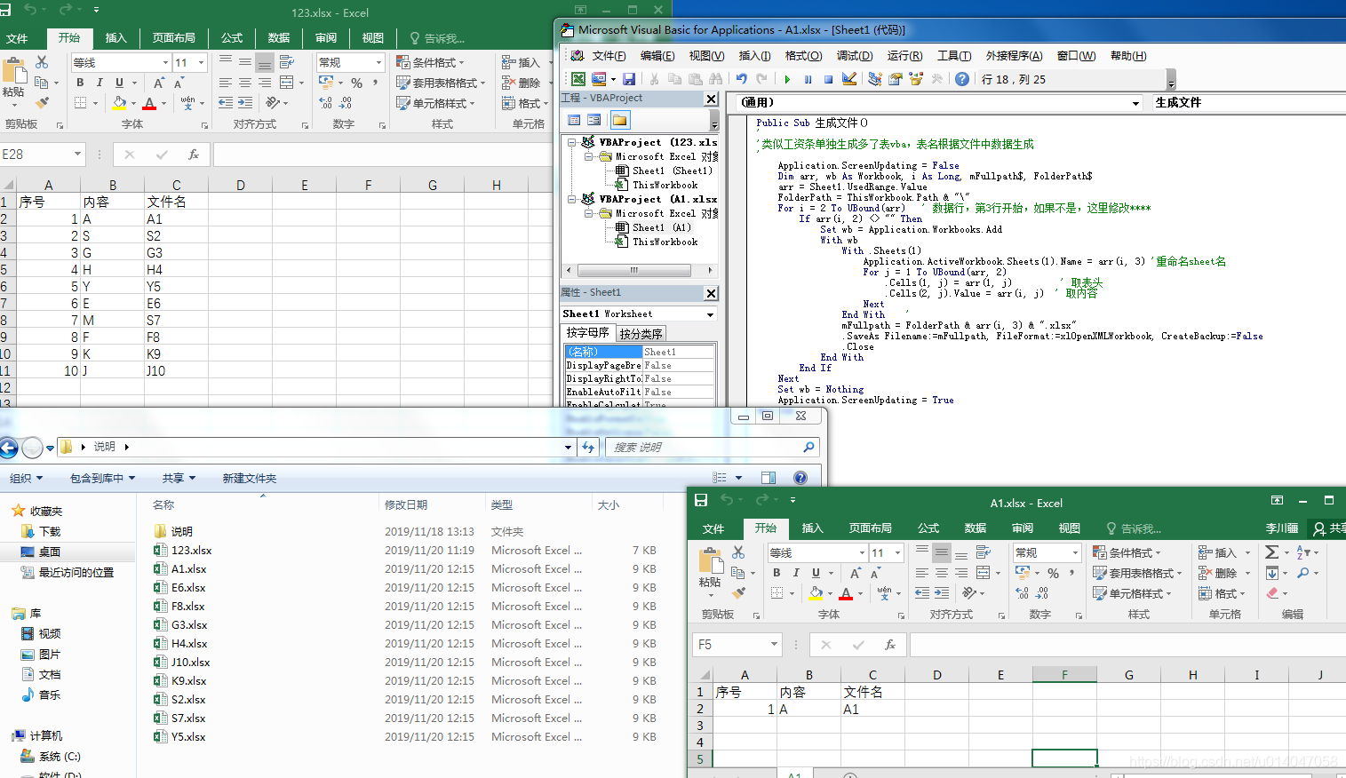This screenshot has height=778, width=1346.
Task: Click the formula bar in the A1.xlsx window
Action: click(x=1127, y=645)
